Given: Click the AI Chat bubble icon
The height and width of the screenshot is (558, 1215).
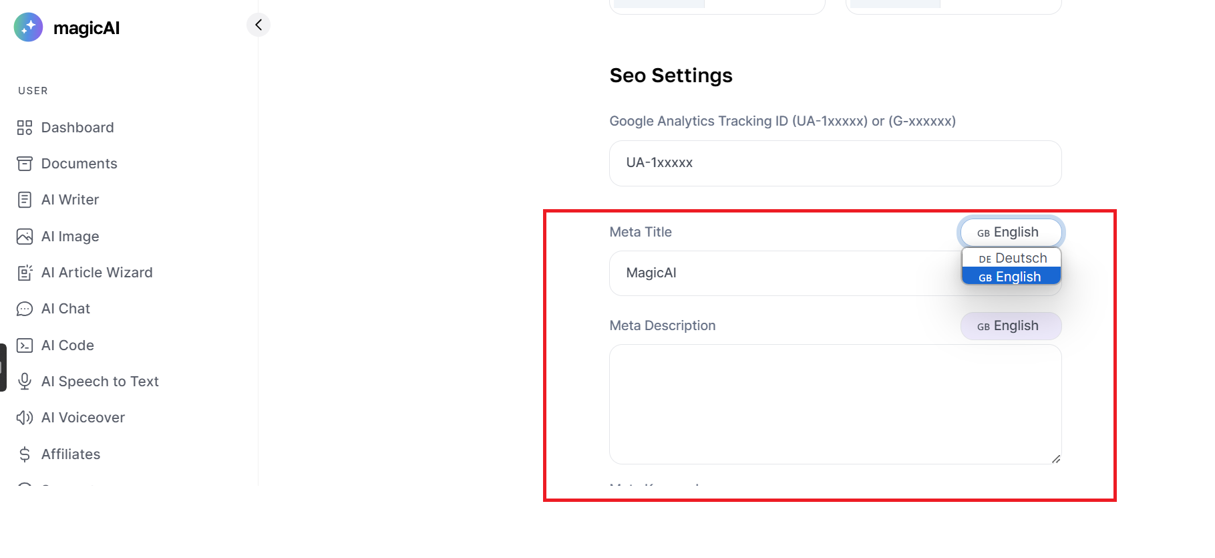Looking at the screenshot, I should [x=25, y=309].
